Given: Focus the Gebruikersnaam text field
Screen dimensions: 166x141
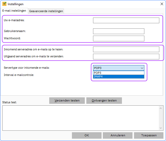Looking at the screenshot, I should pos(119,31).
